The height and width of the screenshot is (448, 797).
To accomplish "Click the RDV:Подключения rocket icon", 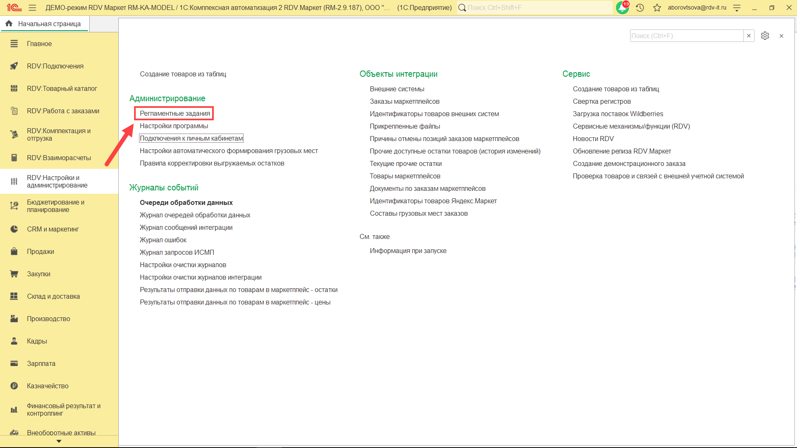I will pyautogui.click(x=14, y=66).
